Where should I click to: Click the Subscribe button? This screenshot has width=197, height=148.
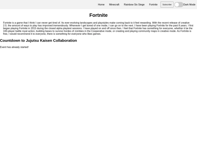pos(167,4)
